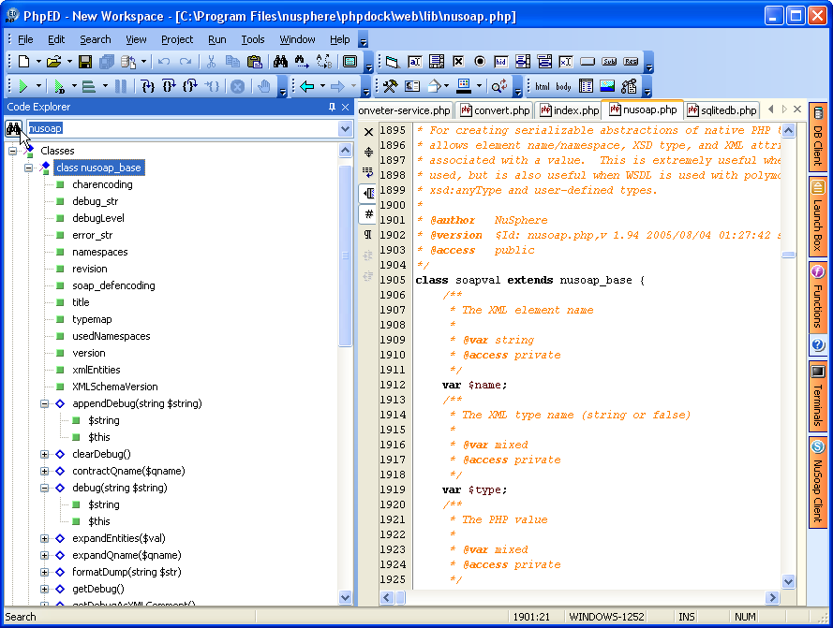Collapse the class nusoap_base tree node
833x628 pixels.
point(29,168)
